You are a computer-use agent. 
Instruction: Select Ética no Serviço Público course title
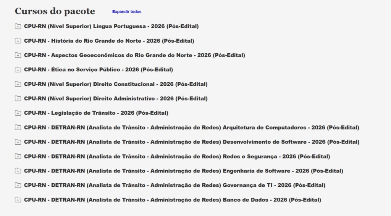tap(98, 70)
